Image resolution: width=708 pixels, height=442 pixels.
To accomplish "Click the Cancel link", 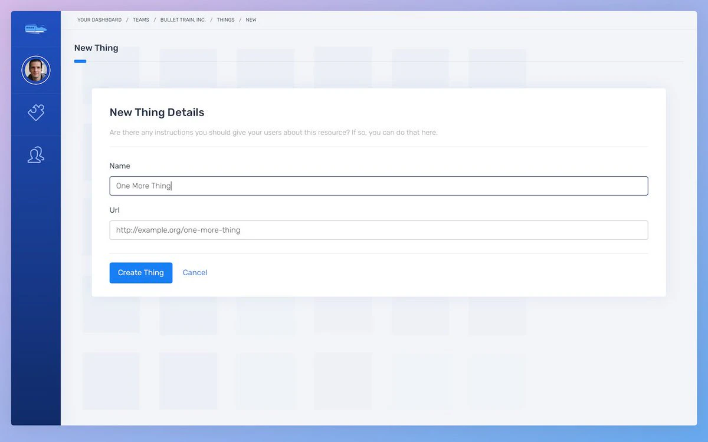I will (x=195, y=273).
